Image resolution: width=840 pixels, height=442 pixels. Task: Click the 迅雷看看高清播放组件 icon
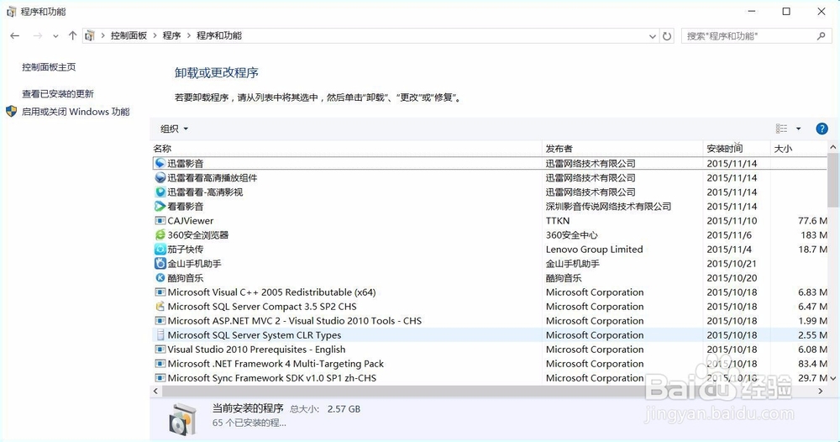click(160, 177)
